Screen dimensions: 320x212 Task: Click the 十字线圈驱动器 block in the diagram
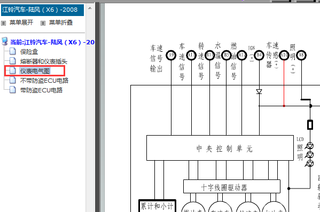click(232, 186)
